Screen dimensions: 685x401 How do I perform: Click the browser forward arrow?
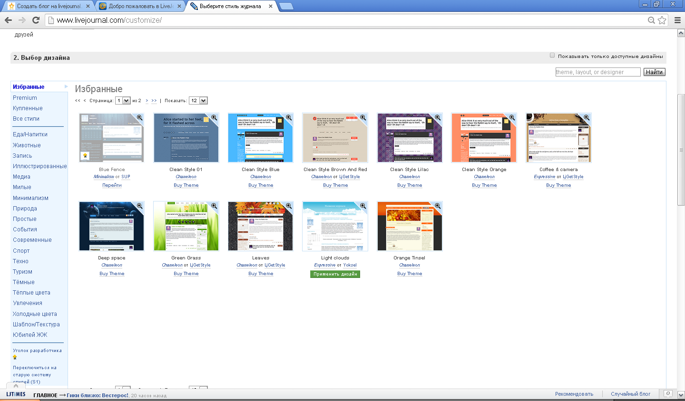(x=22, y=20)
